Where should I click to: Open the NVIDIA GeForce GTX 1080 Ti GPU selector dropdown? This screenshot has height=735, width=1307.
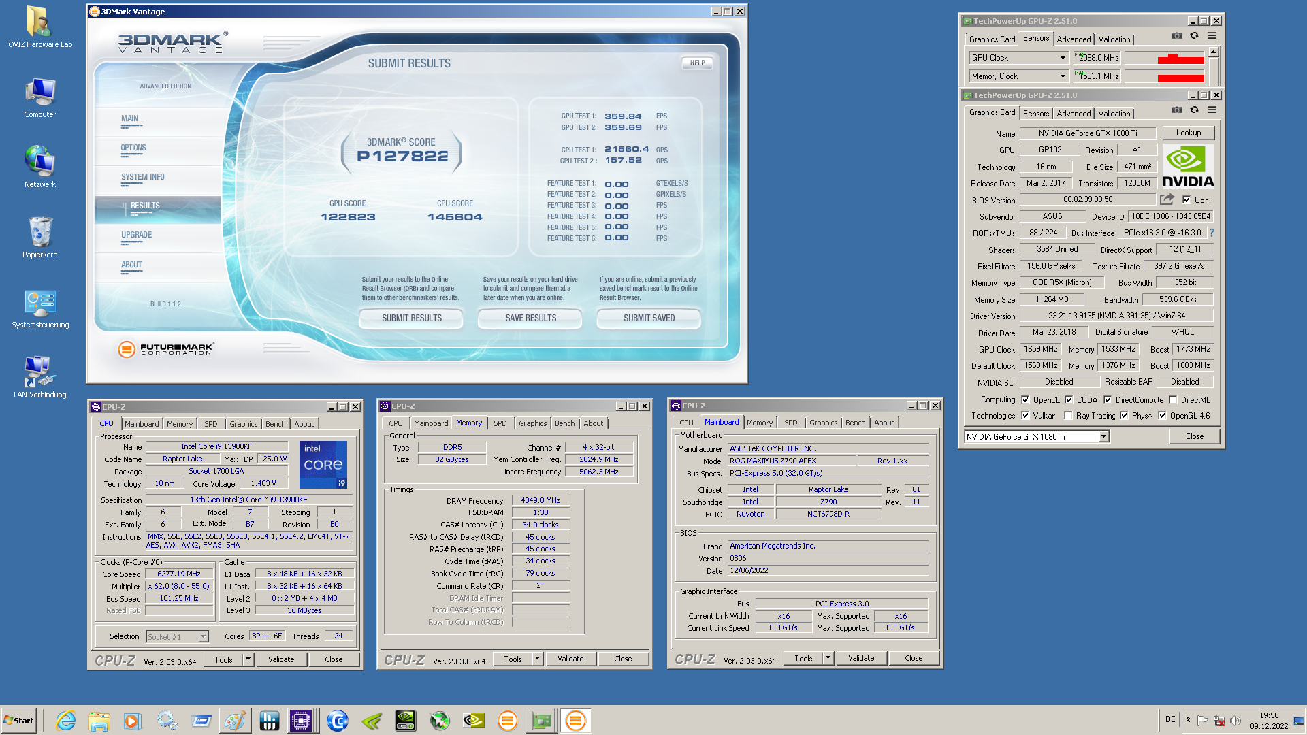pos(1103,437)
